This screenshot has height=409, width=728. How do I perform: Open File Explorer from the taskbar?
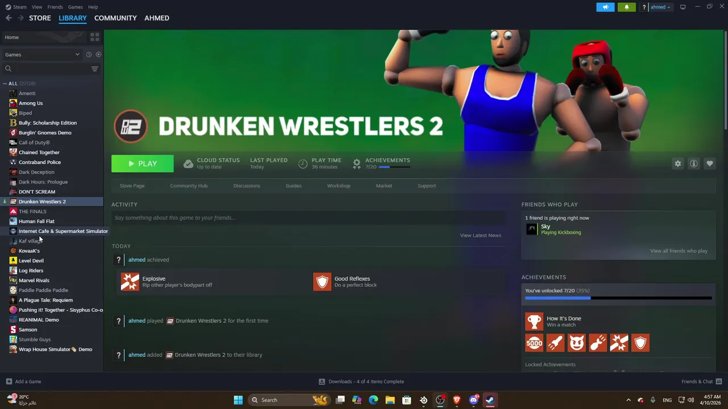click(x=390, y=400)
